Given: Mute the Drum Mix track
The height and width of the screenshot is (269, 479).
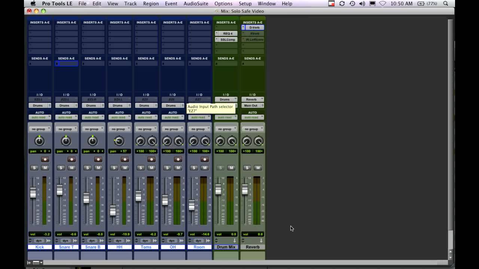Looking at the screenshot, I should (231, 168).
